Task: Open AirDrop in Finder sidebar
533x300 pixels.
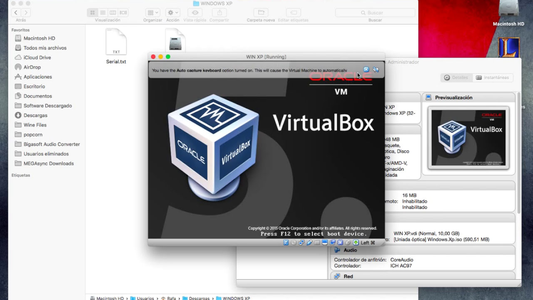Action: tap(32, 67)
